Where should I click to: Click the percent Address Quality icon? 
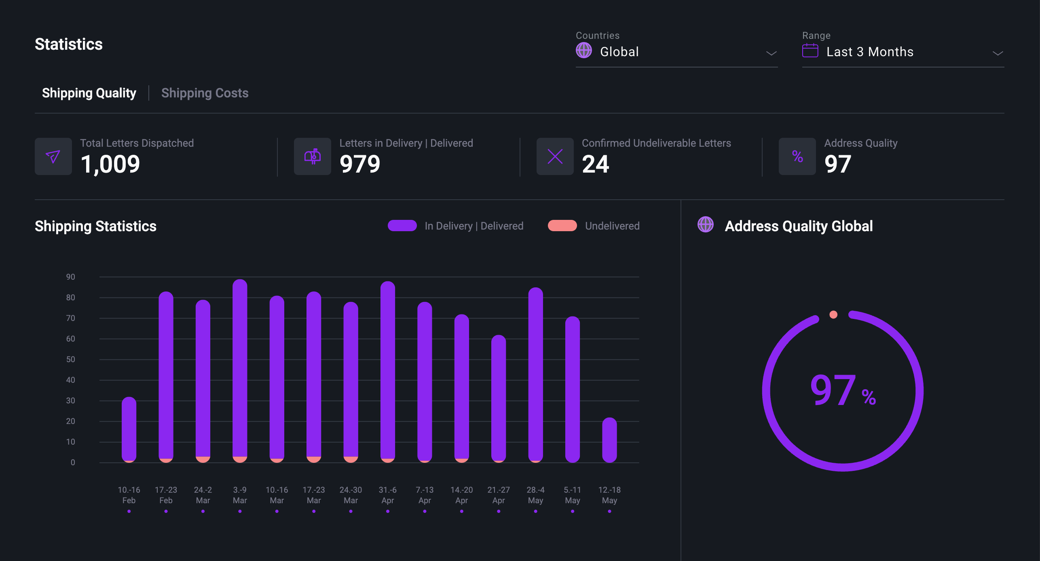tap(797, 157)
